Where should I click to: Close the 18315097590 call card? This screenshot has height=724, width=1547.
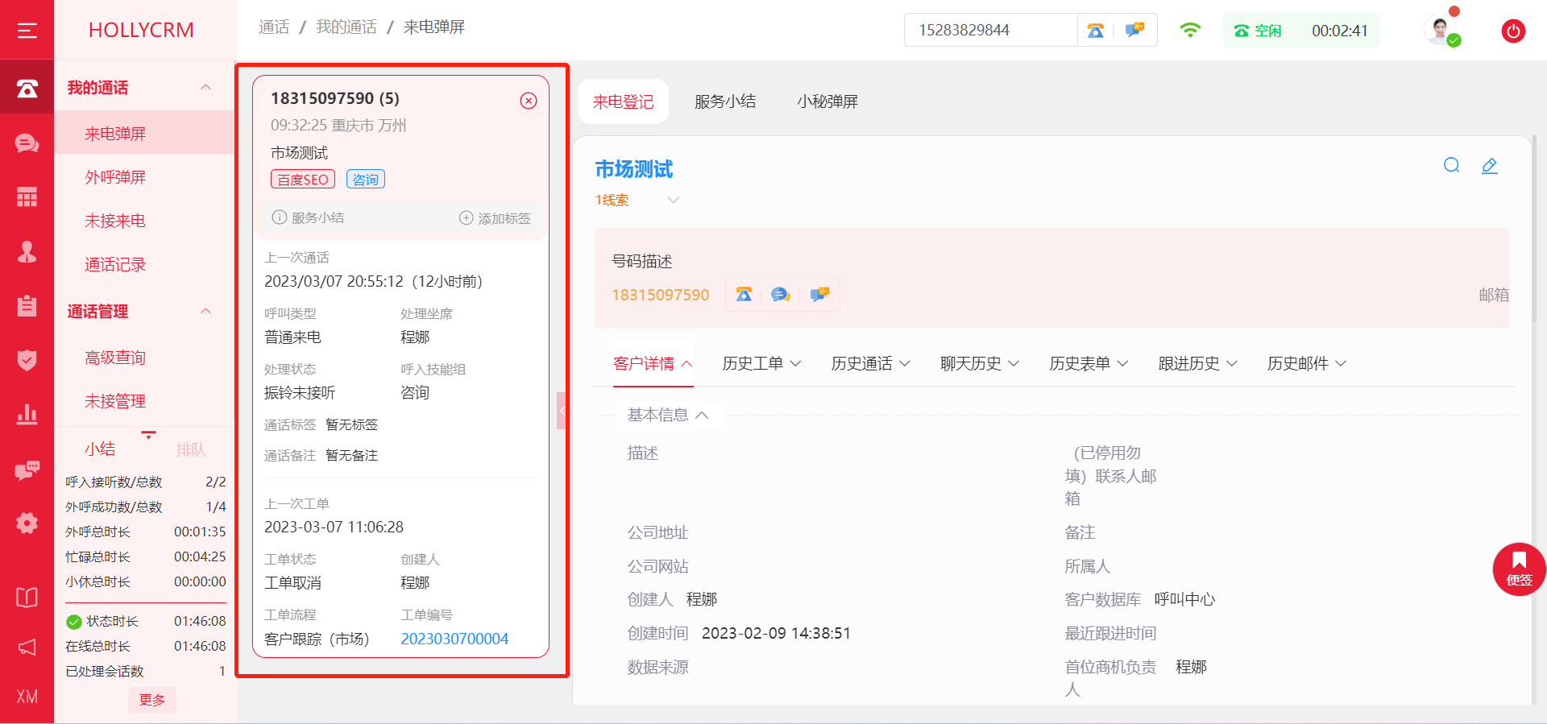[529, 101]
